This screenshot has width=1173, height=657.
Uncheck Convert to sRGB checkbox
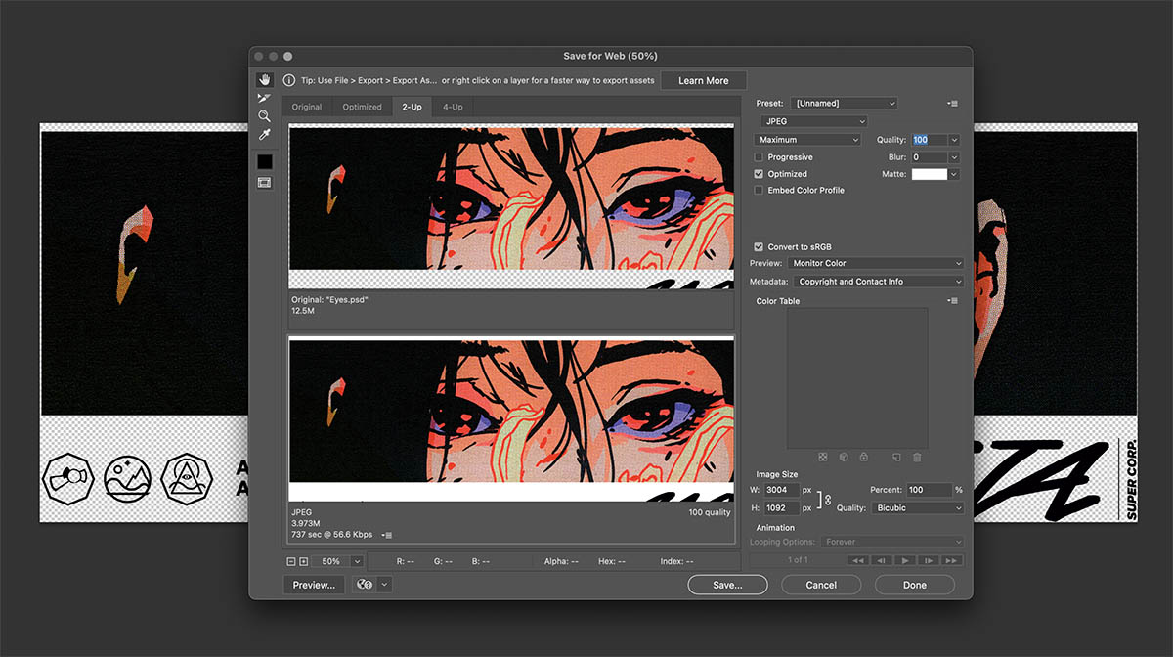[x=759, y=246]
